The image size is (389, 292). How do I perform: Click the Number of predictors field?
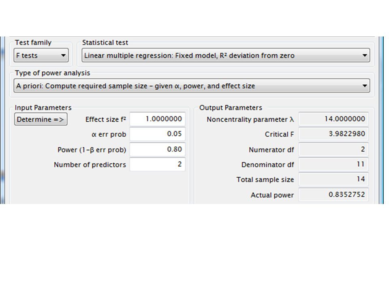pyautogui.click(x=158, y=164)
